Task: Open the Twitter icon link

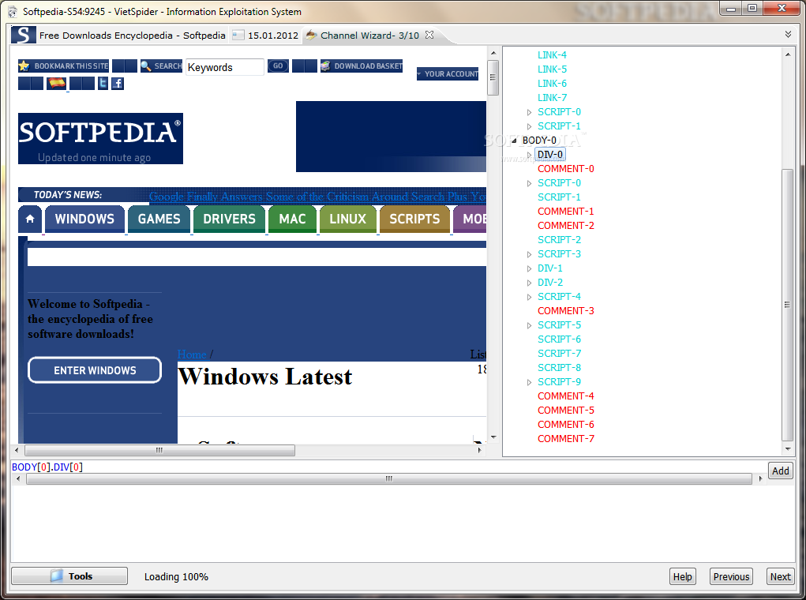Action: [103, 84]
